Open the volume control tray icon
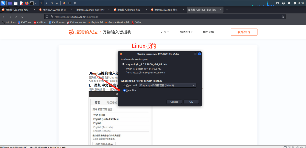Screen dimensions: 306x148 point(283,3)
